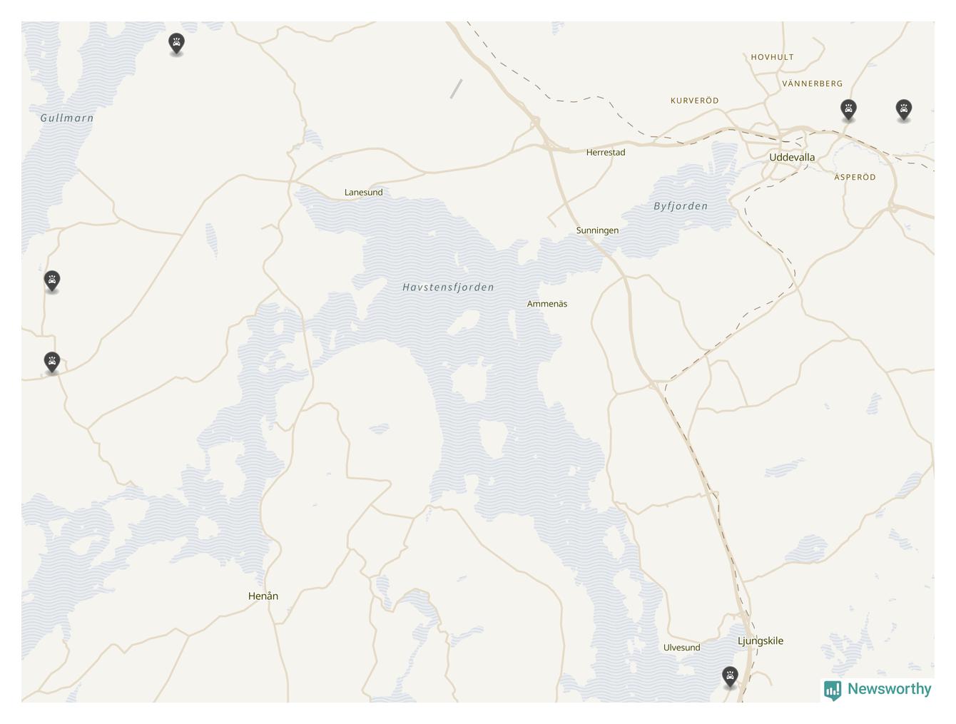Image resolution: width=956 pixels, height=724 pixels.
Task: Select the Ammenäs place label
Action: 547,304
